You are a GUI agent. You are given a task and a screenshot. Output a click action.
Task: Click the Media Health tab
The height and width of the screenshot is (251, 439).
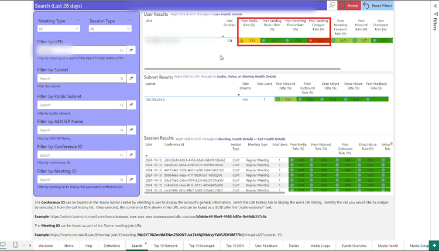pyautogui.click(x=387, y=246)
